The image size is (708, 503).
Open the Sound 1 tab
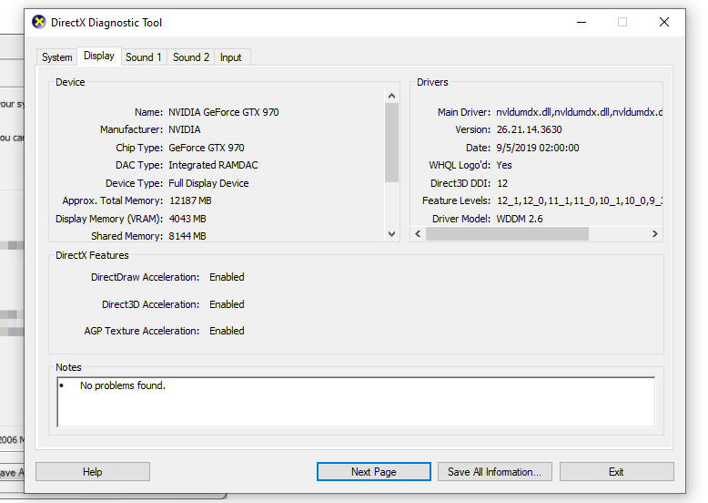point(144,57)
